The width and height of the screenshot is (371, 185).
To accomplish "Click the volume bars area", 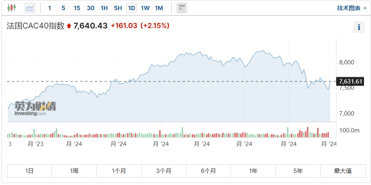I will [168, 134].
